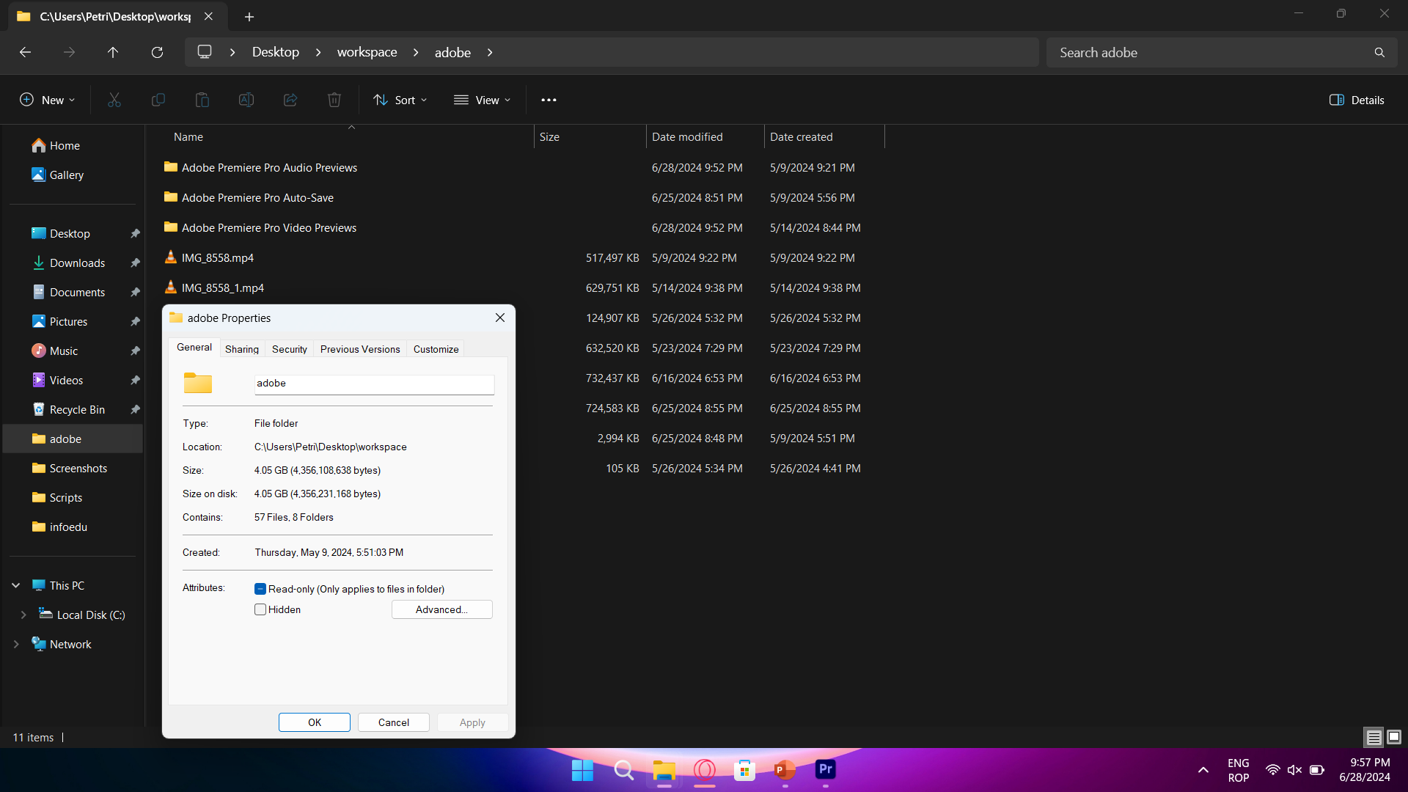Click the folder name field containing adobe

tap(374, 384)
